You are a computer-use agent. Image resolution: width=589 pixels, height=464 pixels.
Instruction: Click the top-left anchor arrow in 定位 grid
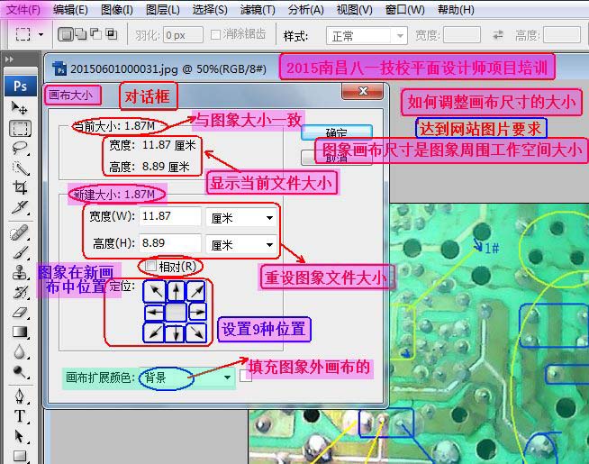(x=154, y=291)
